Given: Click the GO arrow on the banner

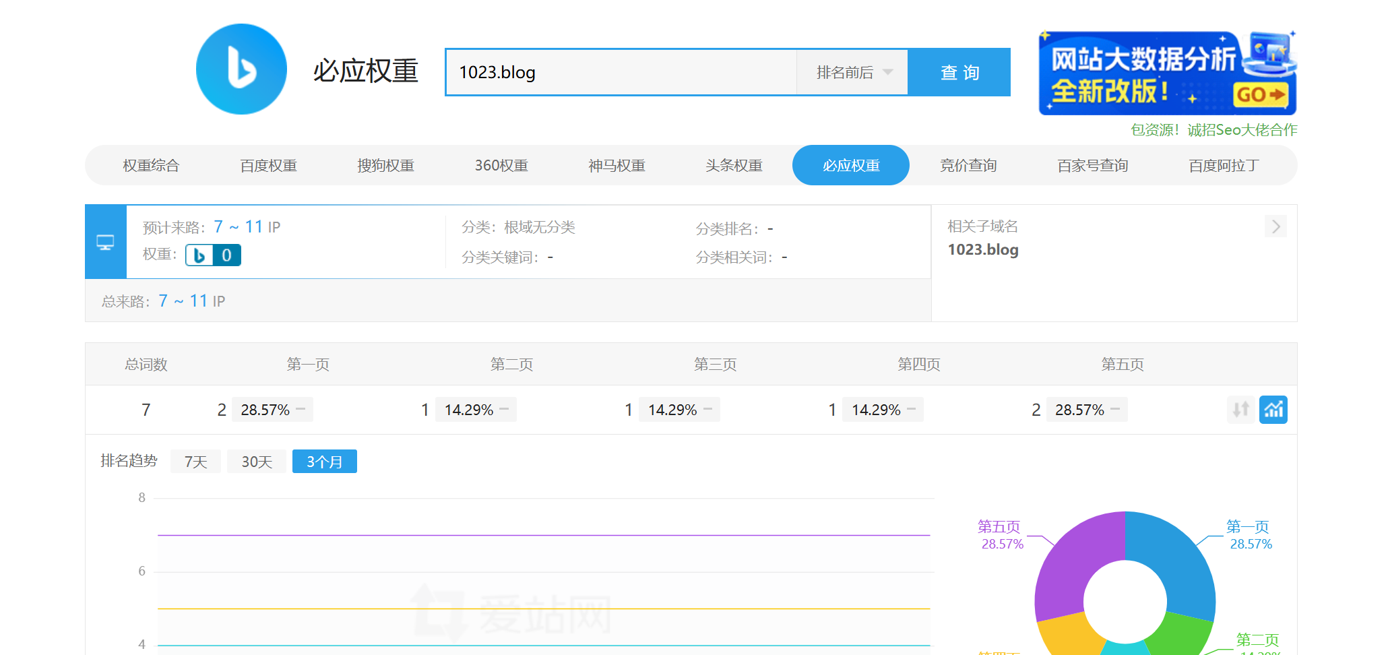Looking at the screenshot, I should [x=1260, y=95].
